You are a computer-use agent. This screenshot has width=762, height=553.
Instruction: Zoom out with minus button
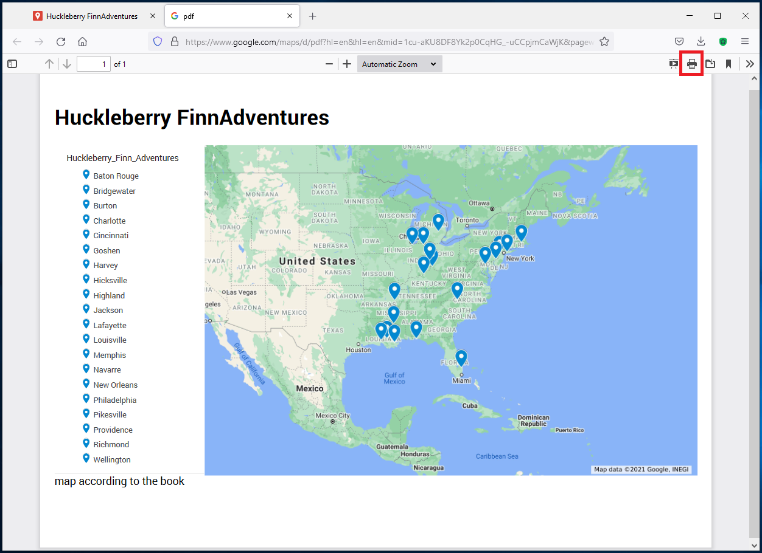329,64
